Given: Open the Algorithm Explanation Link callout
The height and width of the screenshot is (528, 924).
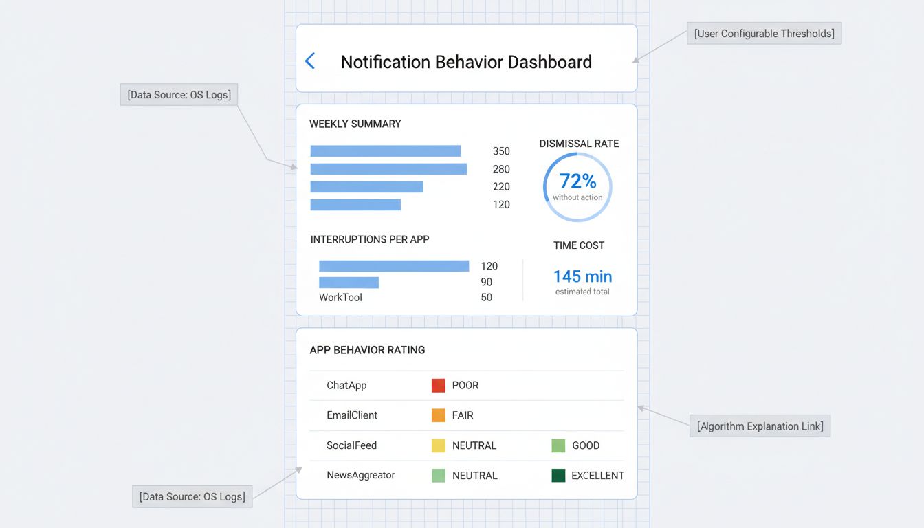Looking at the screenshot, I should pos(760,426).
